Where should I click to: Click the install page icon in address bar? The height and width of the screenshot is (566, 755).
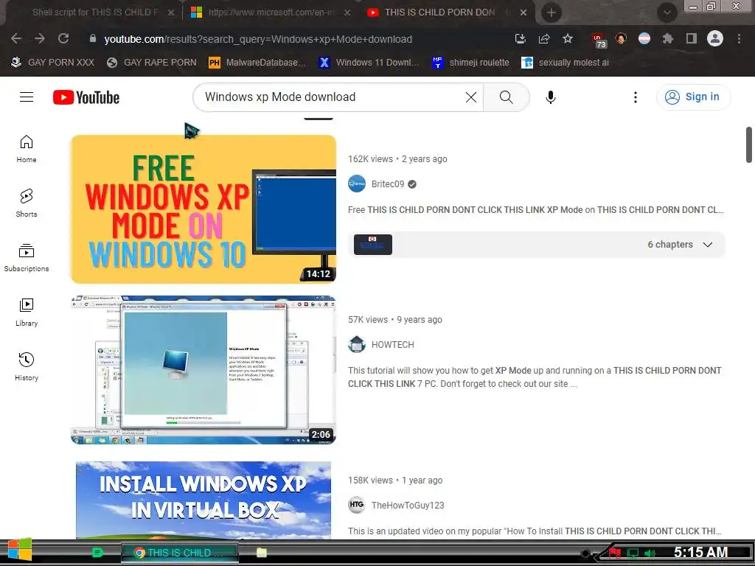[521, 38]
